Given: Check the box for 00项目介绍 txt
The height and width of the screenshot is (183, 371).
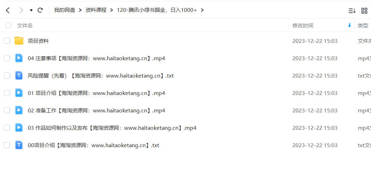Looking at the screenshot, I should click(x=7, y=145).
